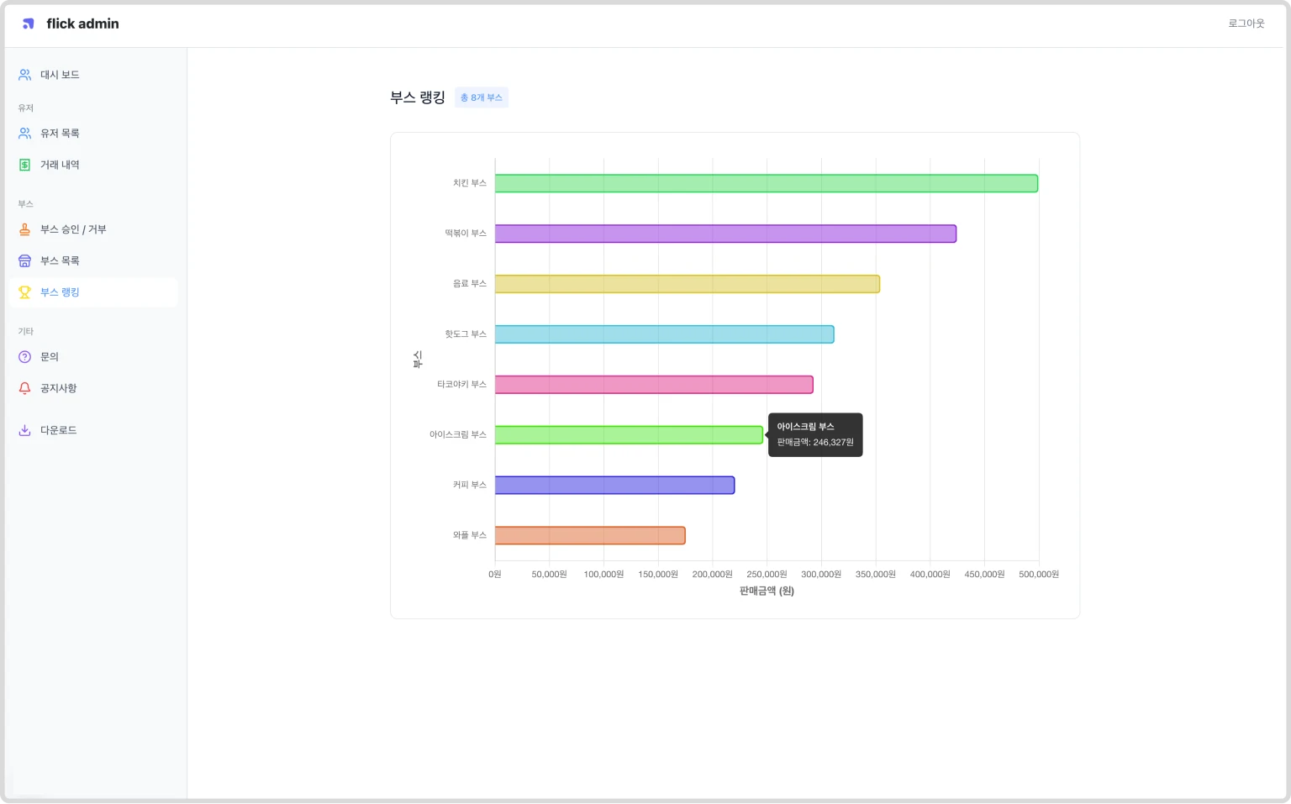Image resolution: width=1291 pixels, height=804 pixels.
Task: Click the 떡볶이 부스 axis label
Action: (x=466, y=234)
